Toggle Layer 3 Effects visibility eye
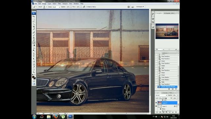Screen dimensions: 211x119 click(161, 109)
